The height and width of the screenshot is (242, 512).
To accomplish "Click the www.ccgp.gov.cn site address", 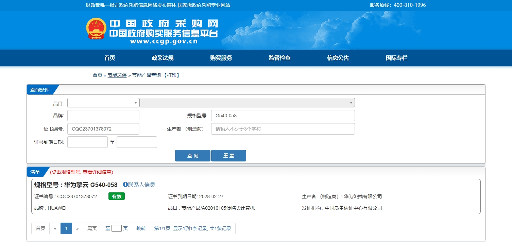I will 164,42.
